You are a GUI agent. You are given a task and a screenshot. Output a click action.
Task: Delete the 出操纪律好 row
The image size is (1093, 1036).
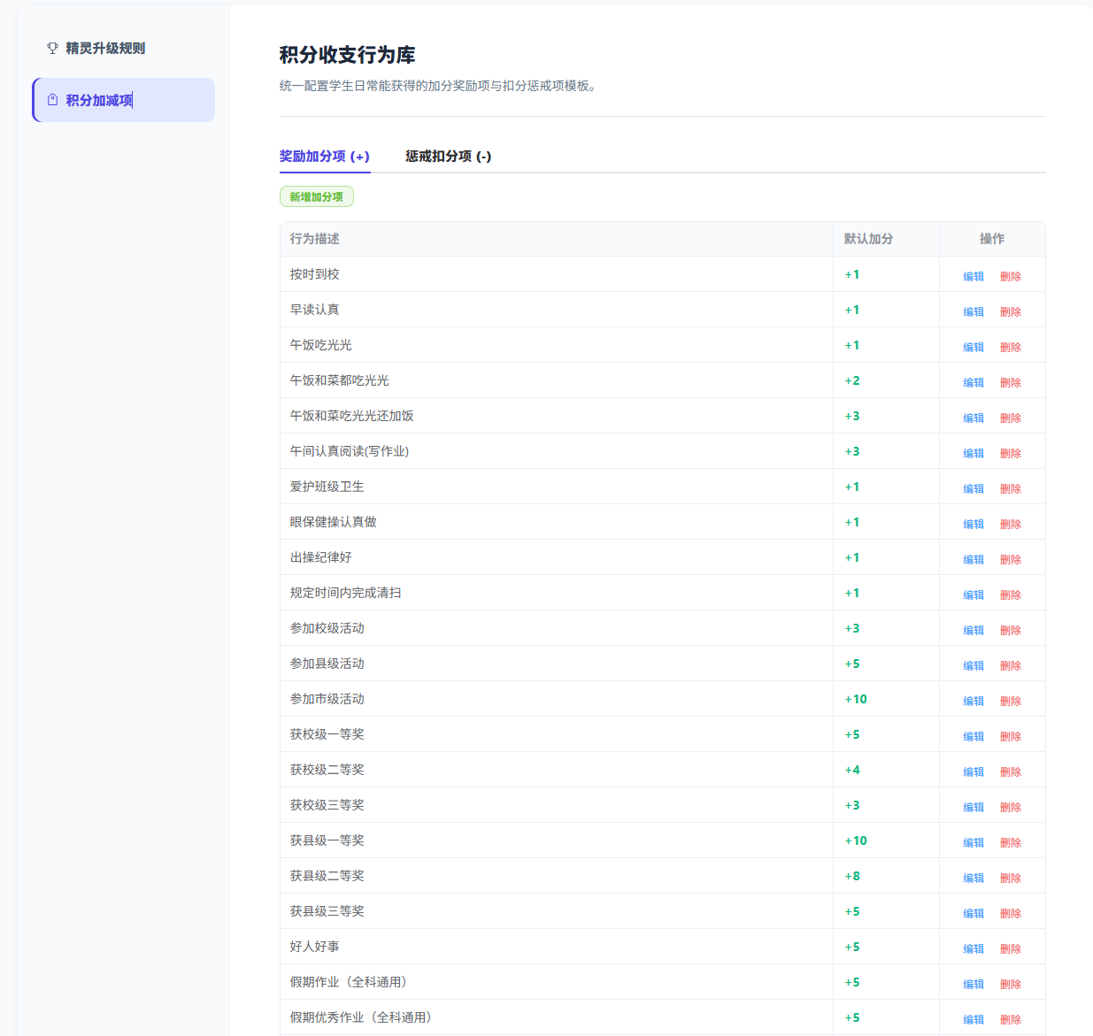(x=1011, y=559)
